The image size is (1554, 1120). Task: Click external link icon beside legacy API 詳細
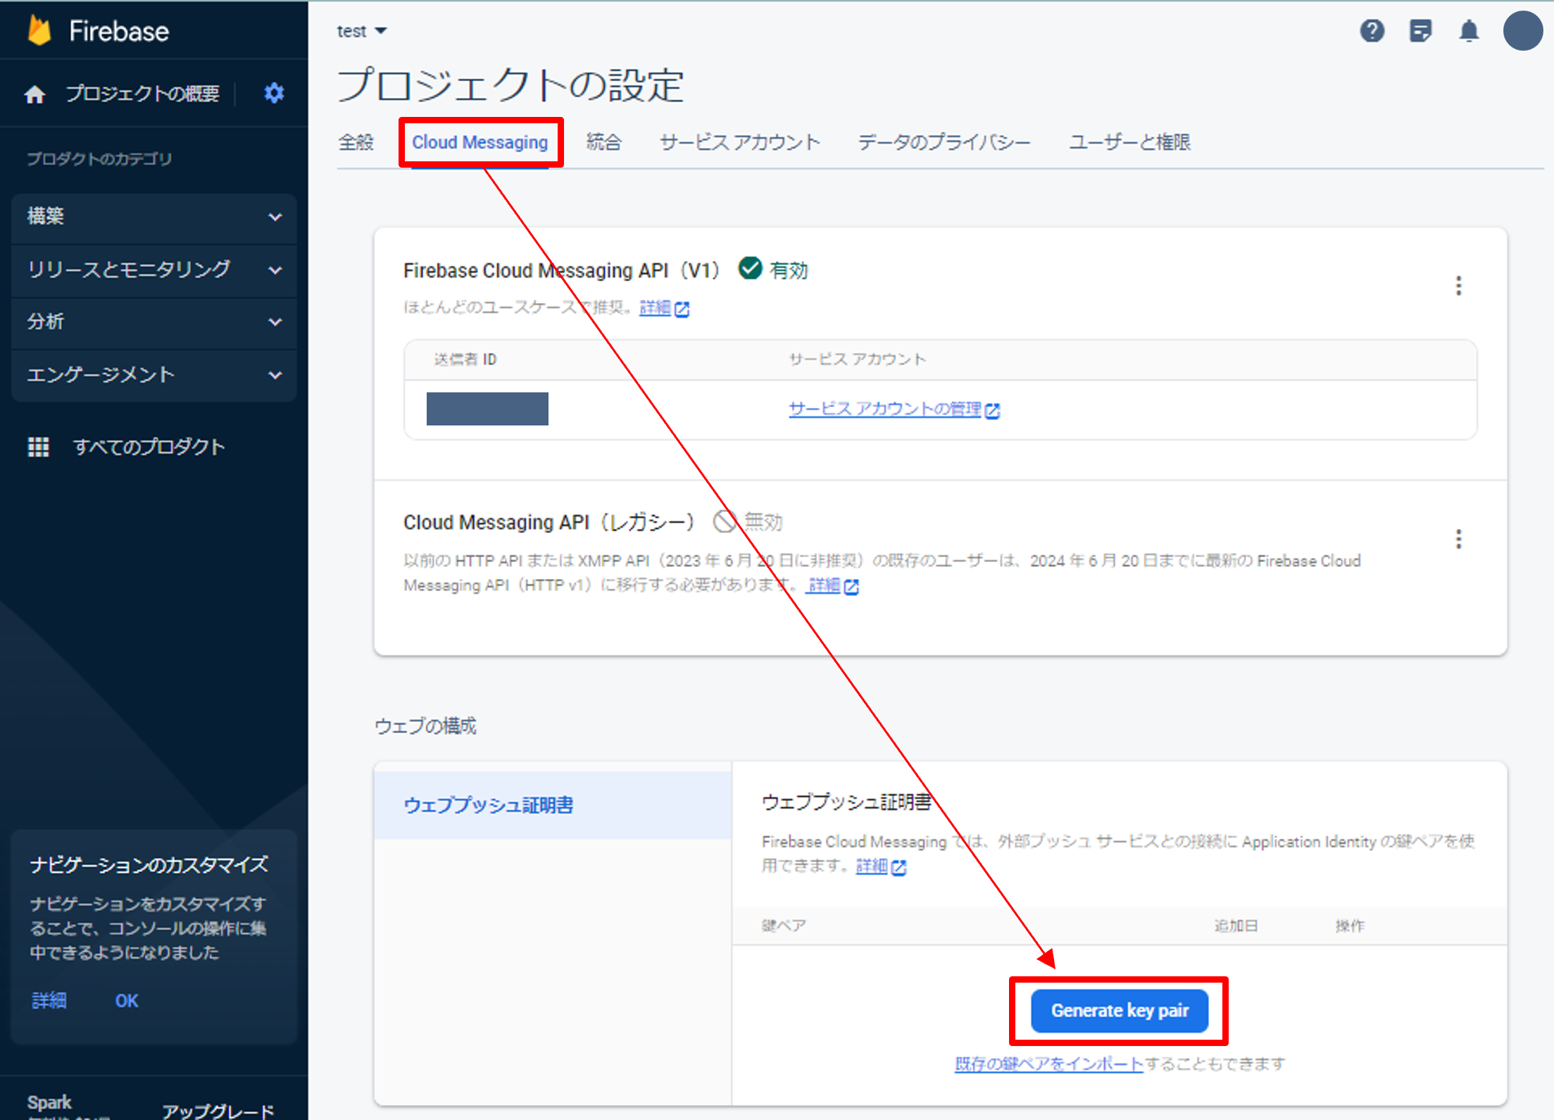pyautogui.click(x=851, y=587)
